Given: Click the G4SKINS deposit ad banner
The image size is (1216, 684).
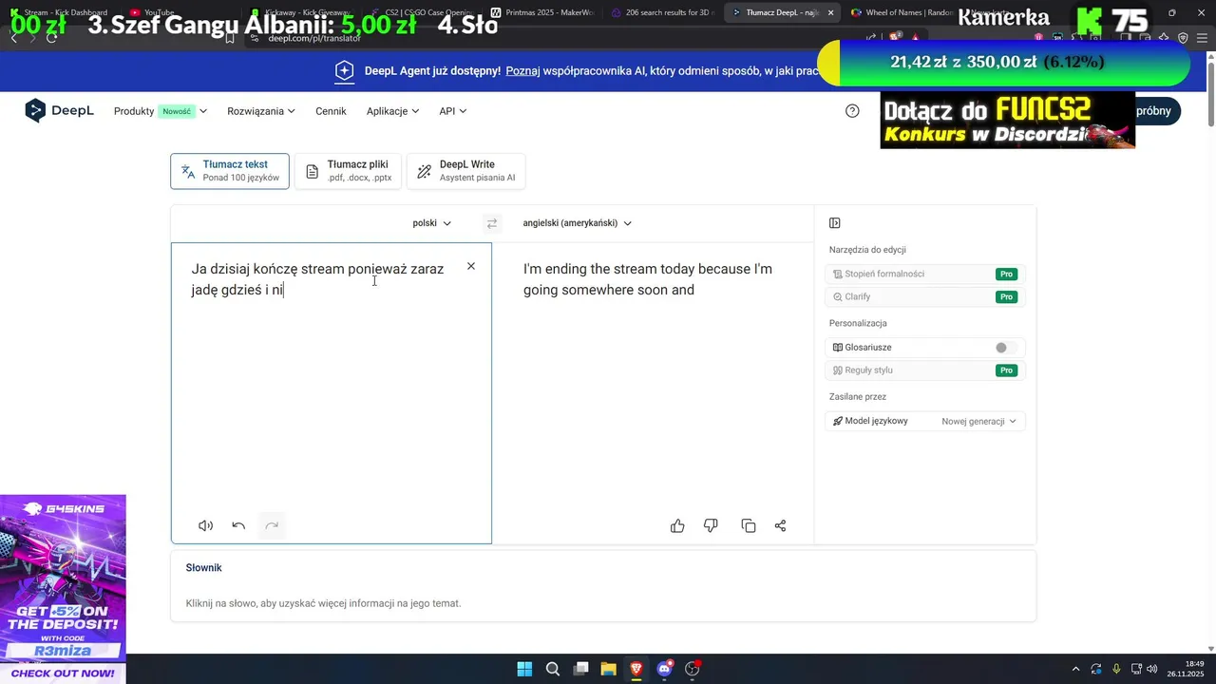Looking at the screenshot, I should [x=63, y=589].
